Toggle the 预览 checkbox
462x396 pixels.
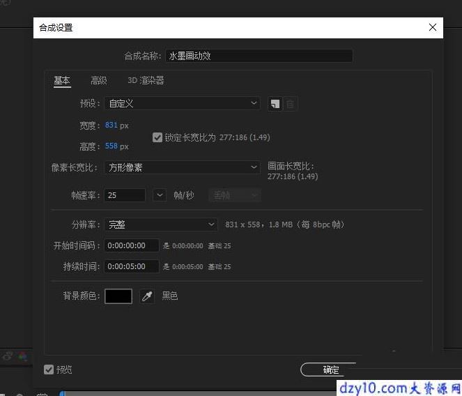pyautogui.click(x=49, y=370)
